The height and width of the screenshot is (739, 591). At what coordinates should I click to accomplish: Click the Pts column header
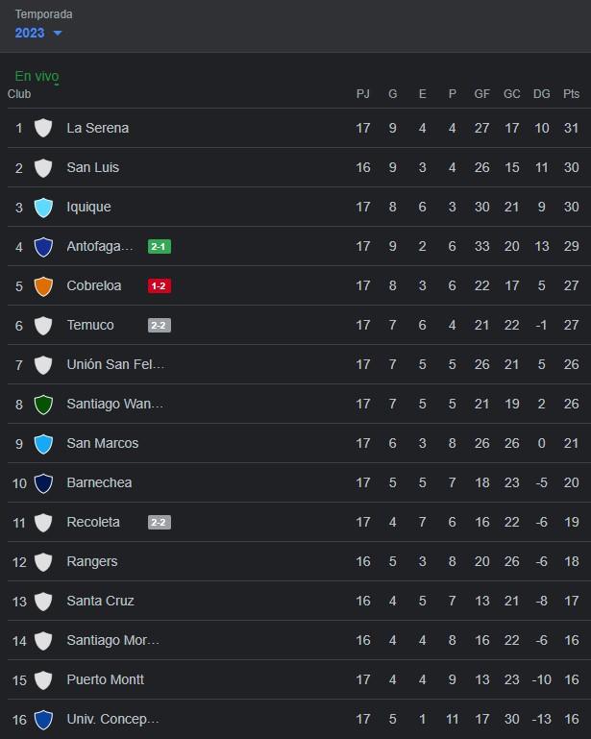coord(571,94)
